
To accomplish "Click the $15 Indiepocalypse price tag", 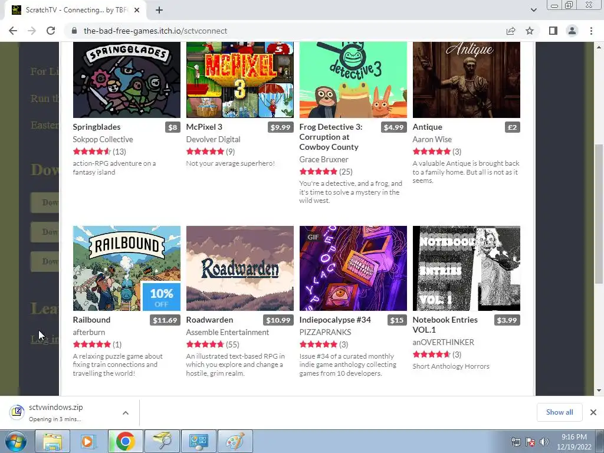I will point(397,320).
